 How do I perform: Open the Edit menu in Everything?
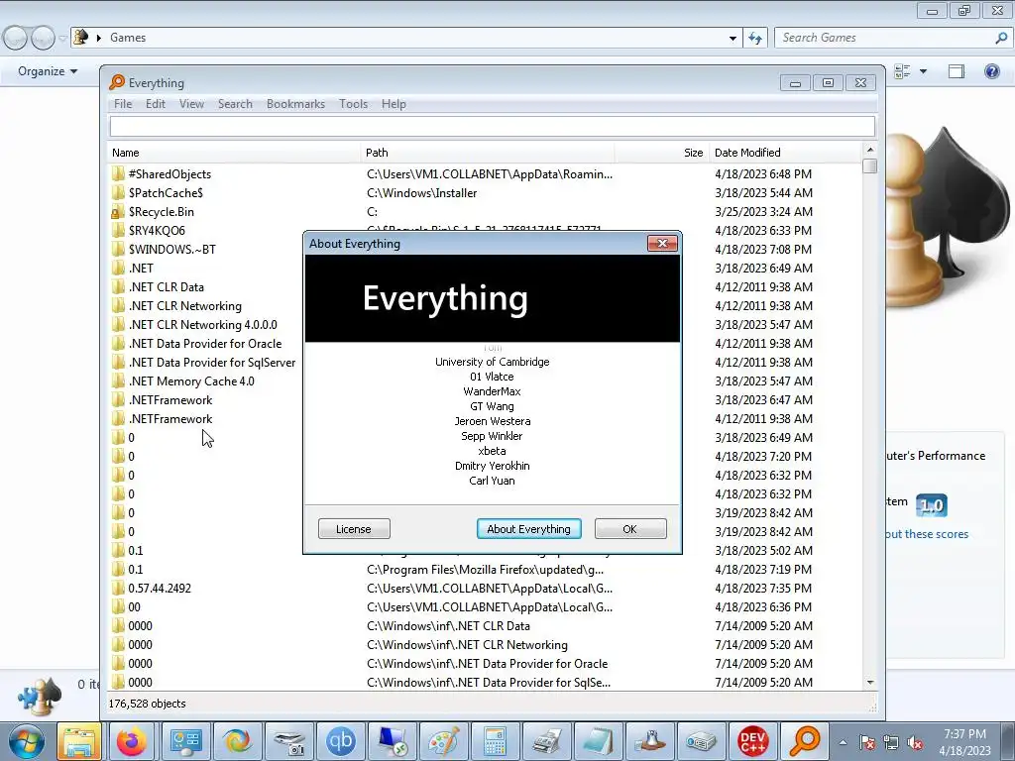click(156, 103)
